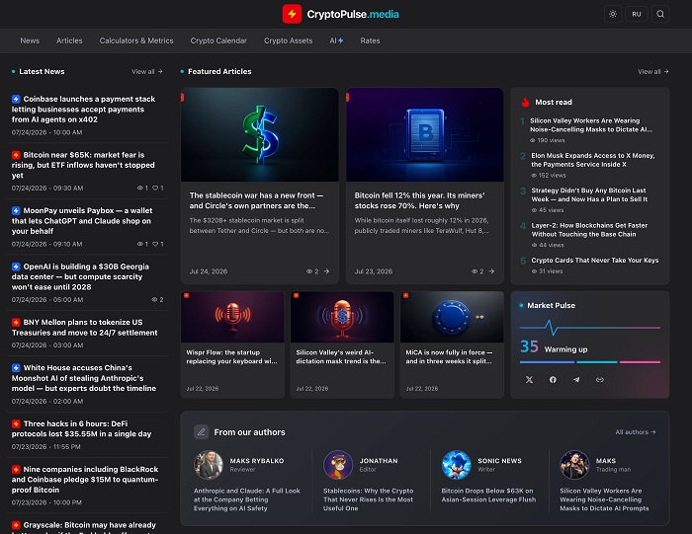Click the blue icon beside OpenAI Georgia data center news
Screen dimensions: 692x534
16,267
